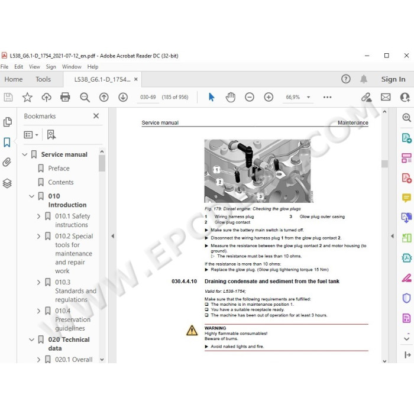
Task: Open Page Thumbnails panel icon
Action: click(7, 122)
